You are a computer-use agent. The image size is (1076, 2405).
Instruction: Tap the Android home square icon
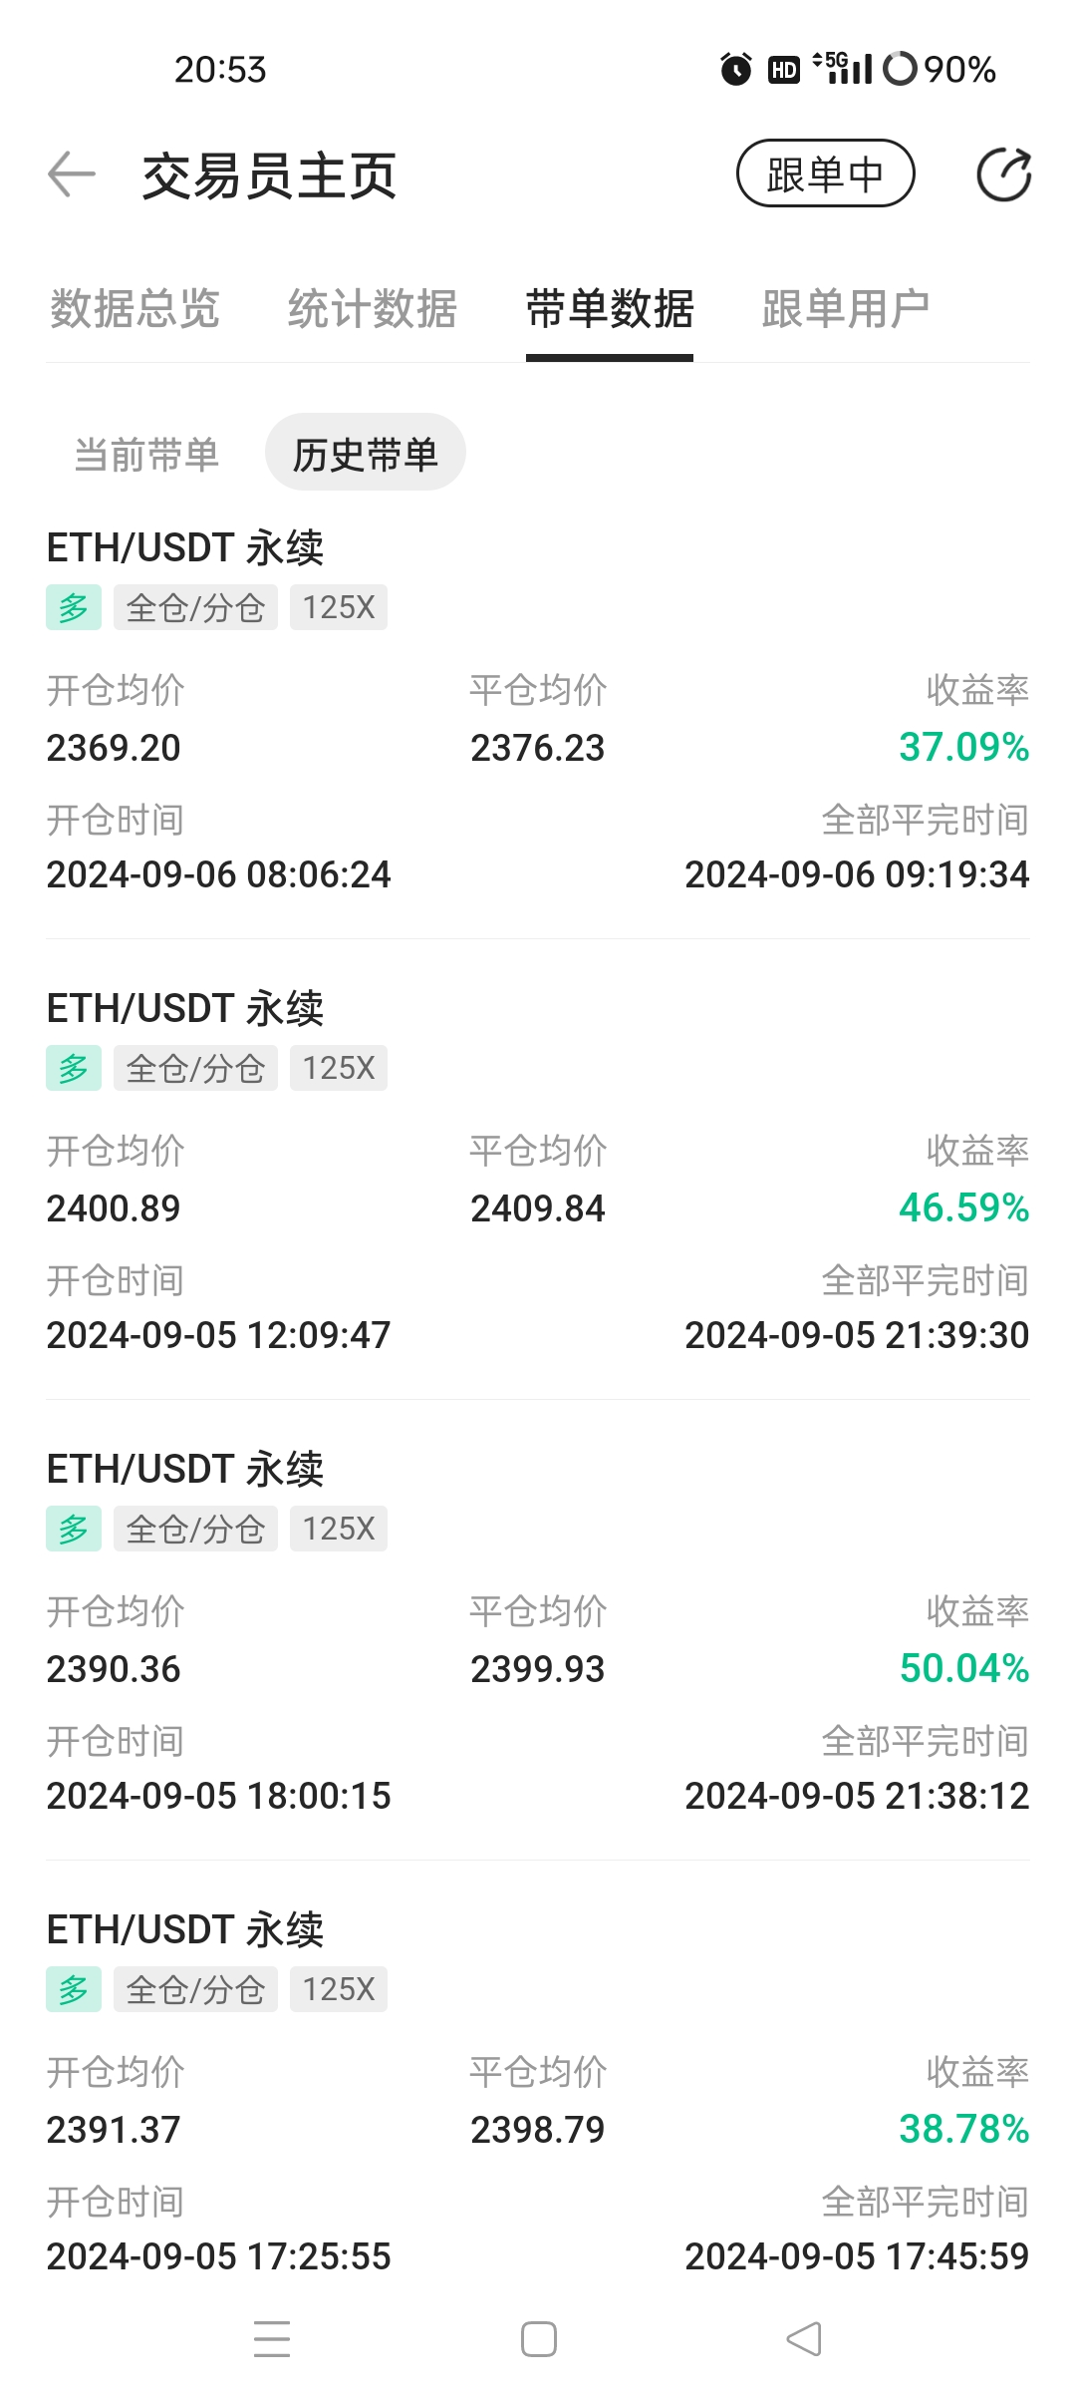pyautogui.click(x=538, y=2338)
